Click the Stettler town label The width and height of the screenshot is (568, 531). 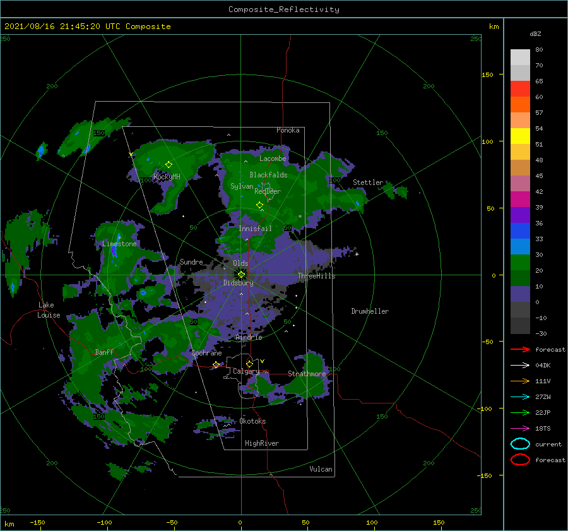(368, 182)
